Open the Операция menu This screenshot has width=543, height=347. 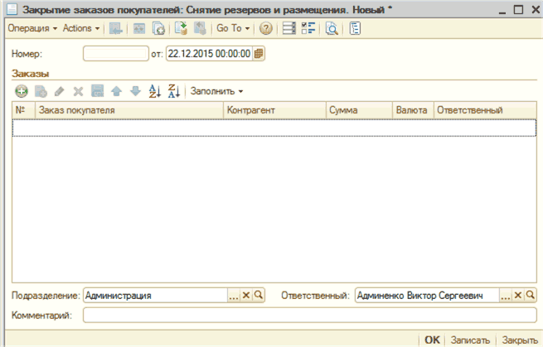(32, 28)
